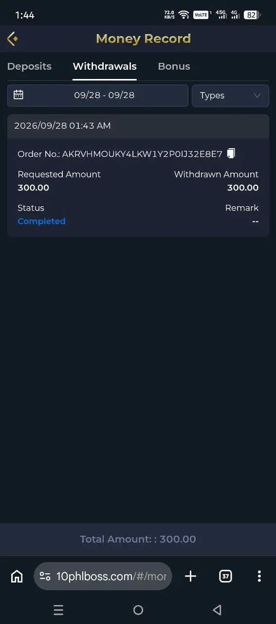Tap the Completed status link
Image resolution: width=276 pixels, height=624 pixels.
41,221
